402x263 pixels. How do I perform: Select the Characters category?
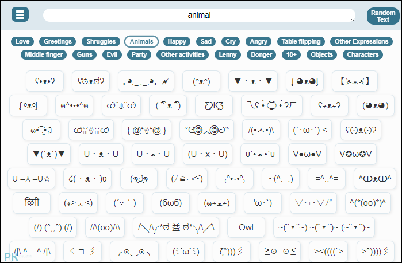tap(362, 54)
